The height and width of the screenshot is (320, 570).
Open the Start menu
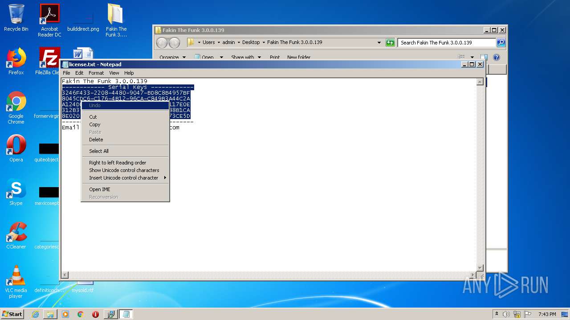[12, 314]
